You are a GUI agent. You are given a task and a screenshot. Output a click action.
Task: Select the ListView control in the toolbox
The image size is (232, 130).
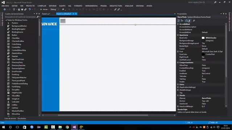tap(15, 108)
